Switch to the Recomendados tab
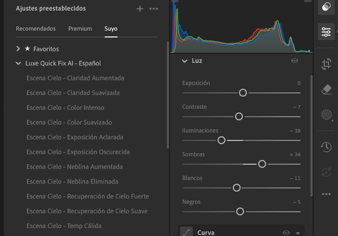The image size is (338, 236). pyautogui.click(x=35, y=29)
